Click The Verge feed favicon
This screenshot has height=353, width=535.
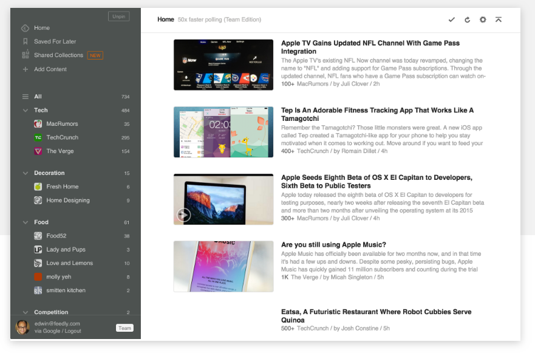[38, 151]
